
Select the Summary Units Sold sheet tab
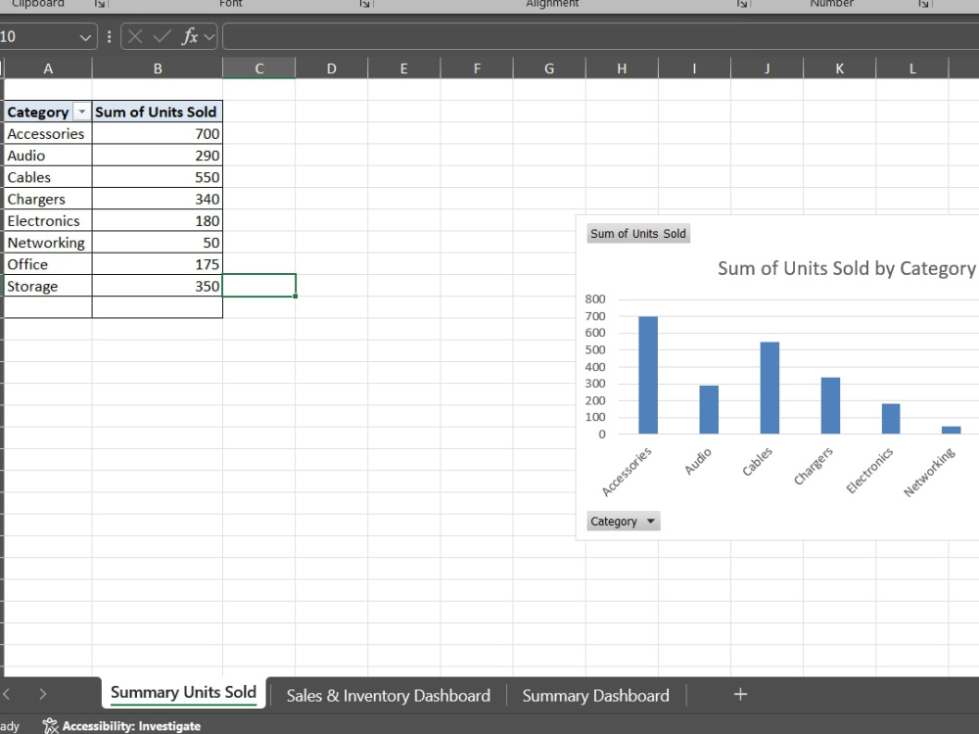click(x=184, y=693)
